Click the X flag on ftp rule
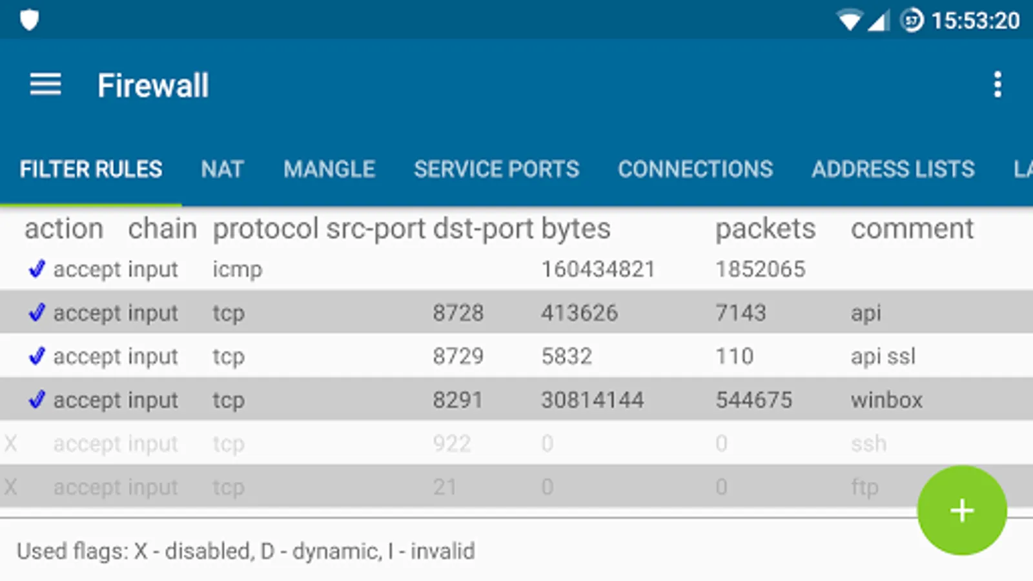 [11, 487]
